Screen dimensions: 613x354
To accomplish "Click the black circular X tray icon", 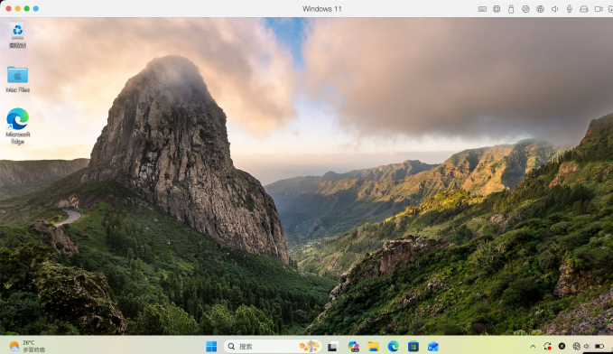I will click(x=562, y=346).
